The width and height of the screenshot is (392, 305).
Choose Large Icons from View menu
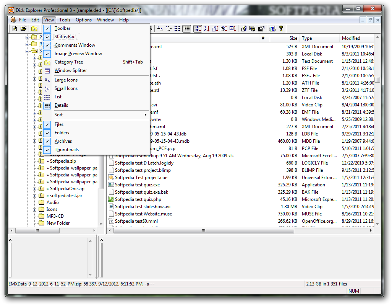tap(96, 80)
